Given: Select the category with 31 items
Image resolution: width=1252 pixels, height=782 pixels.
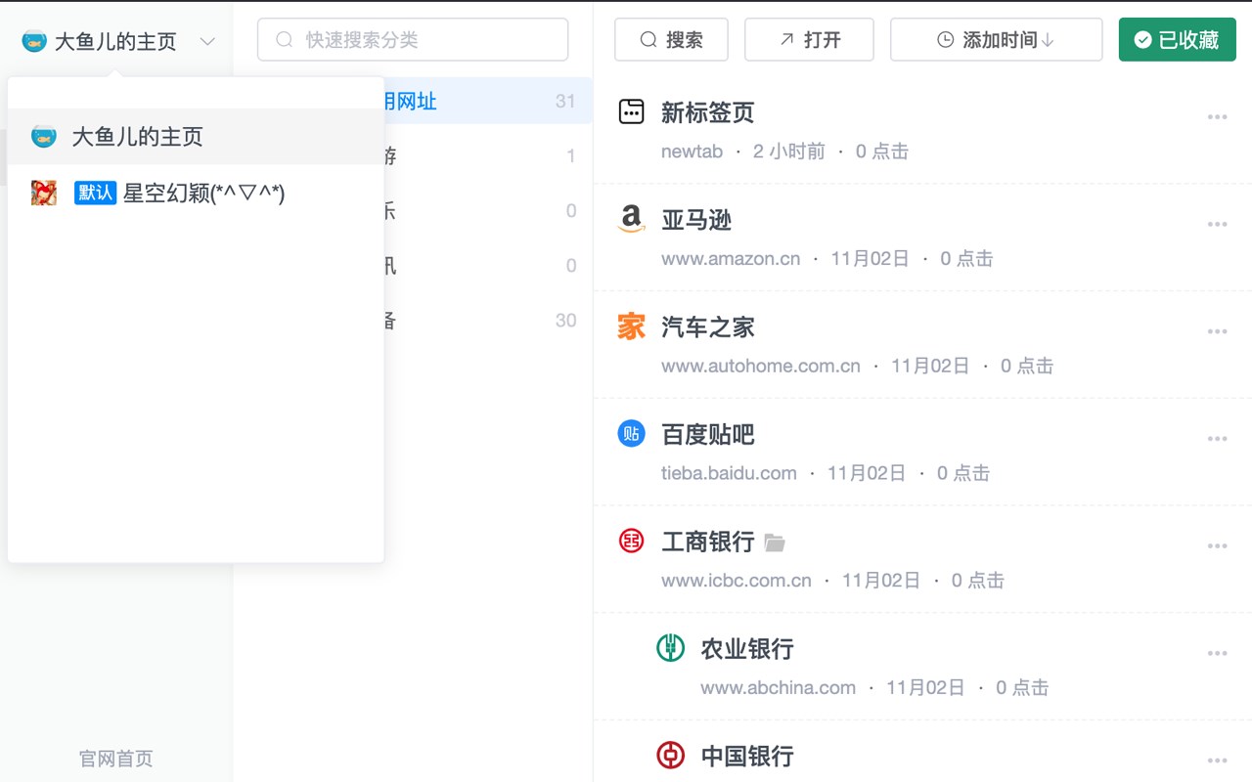Looking at the screenshot, I should coord(488,101).
